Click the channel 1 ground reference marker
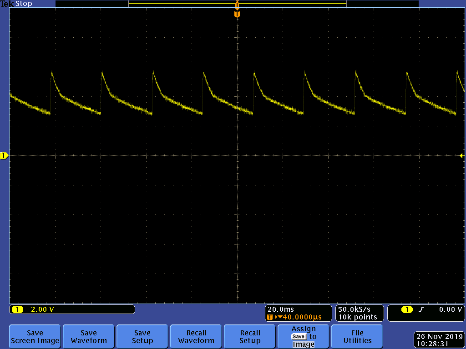 pyautogui.click(x=4, y=155)
